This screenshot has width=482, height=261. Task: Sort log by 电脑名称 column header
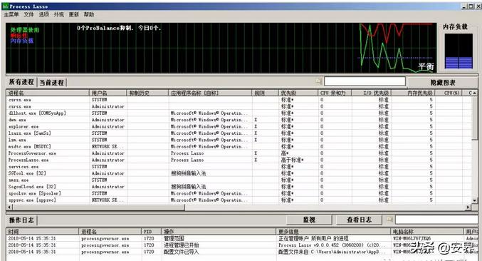427,232
